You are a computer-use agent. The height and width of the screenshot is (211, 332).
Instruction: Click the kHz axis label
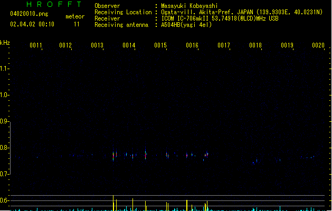5,43
